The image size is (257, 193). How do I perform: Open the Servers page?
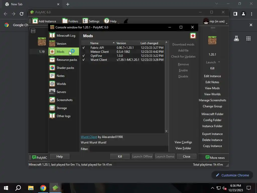coord(64,92)
